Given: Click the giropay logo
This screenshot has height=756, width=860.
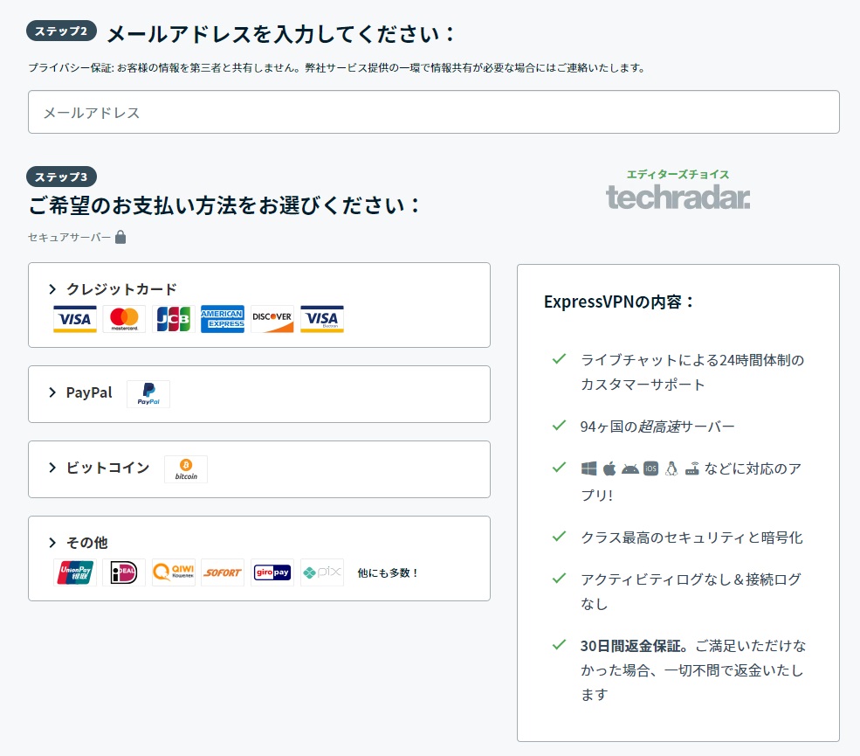Looking at the screenshot, I should [272, 572].
